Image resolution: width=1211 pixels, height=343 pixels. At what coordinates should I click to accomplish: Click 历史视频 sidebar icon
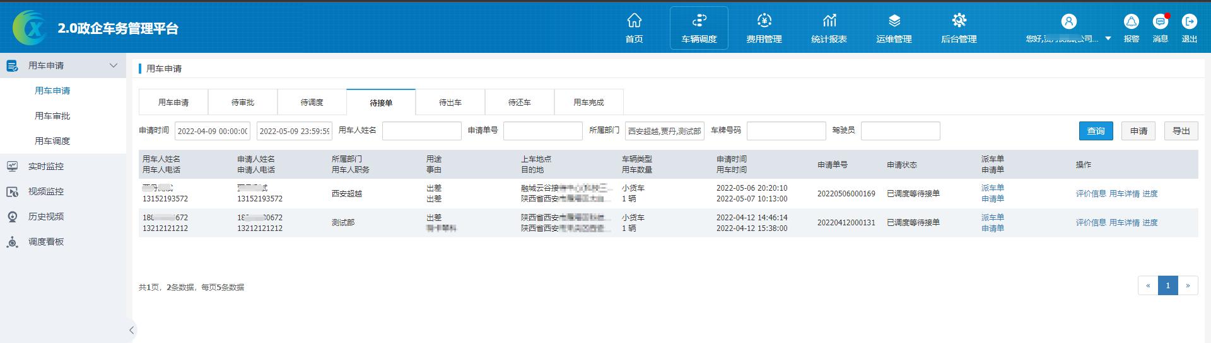tap(12, 216)
